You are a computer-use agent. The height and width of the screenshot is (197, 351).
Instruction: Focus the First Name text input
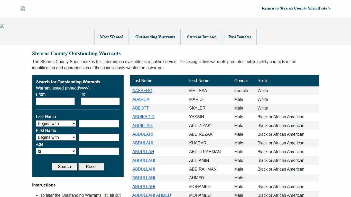(x=99, y=137)
